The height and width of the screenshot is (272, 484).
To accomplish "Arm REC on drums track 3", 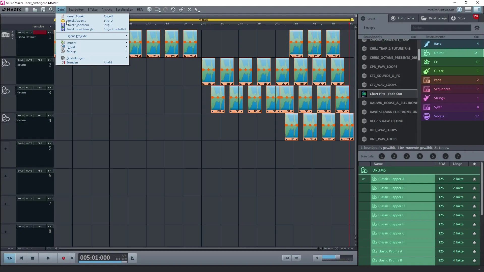I will (x=40, y=88).
